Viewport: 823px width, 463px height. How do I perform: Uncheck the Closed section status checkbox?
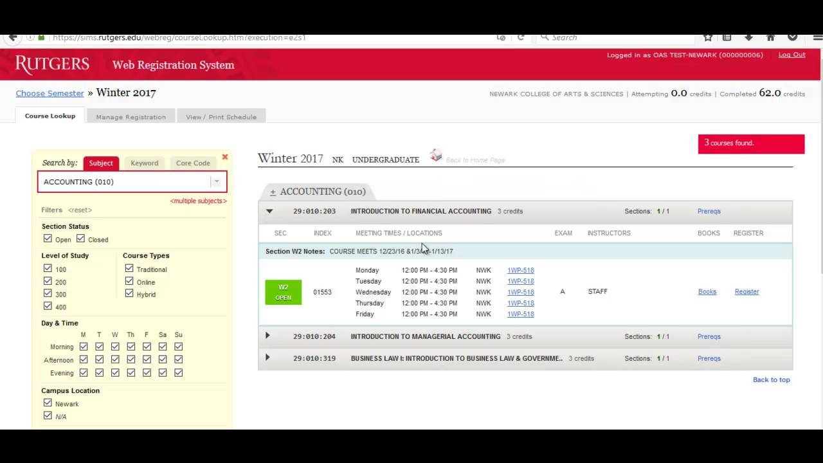[80, 239]
